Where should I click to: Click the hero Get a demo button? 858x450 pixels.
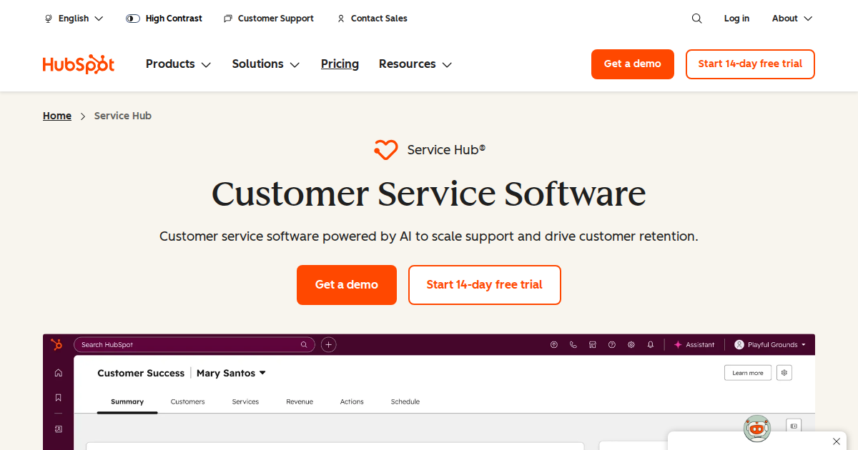coord(346,285)
